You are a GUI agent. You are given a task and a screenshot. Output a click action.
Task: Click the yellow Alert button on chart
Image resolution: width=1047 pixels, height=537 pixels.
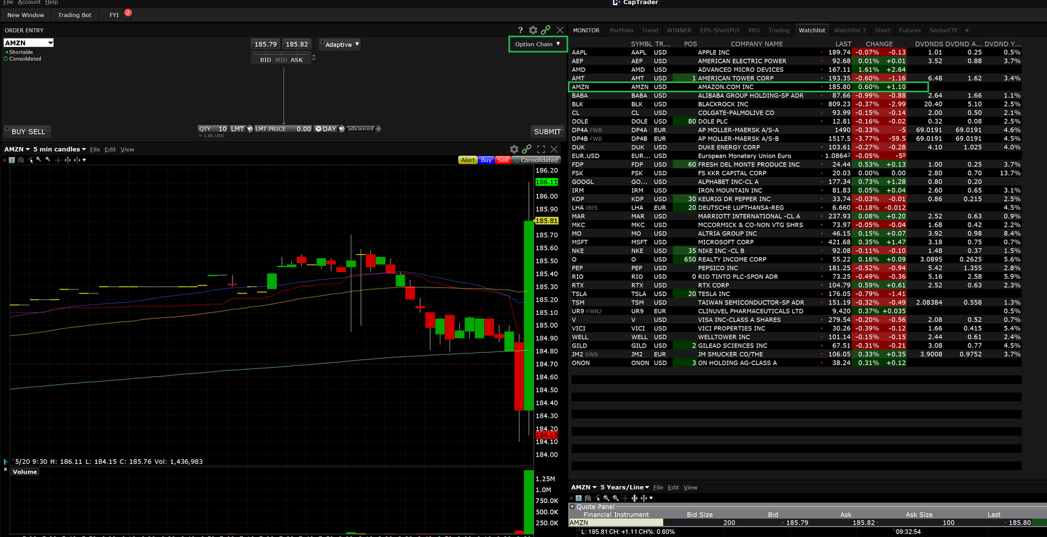[x=468, y=160]
